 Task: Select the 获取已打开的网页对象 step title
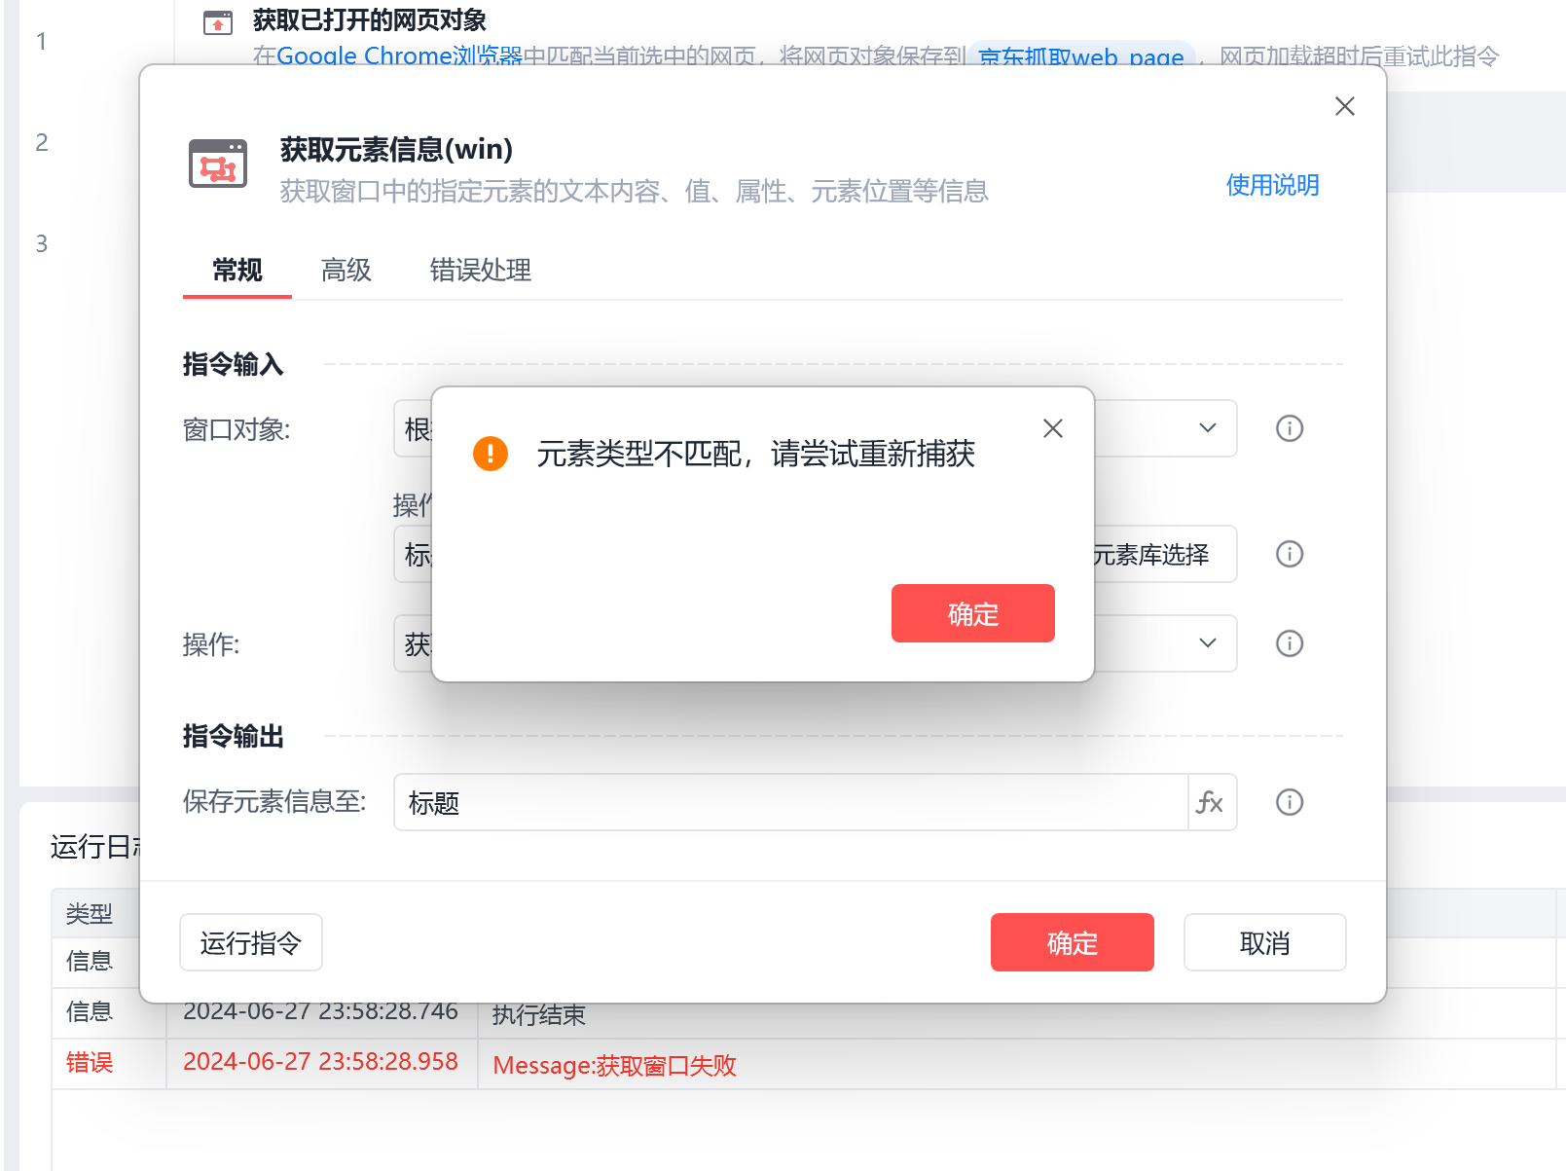[370, 19]
